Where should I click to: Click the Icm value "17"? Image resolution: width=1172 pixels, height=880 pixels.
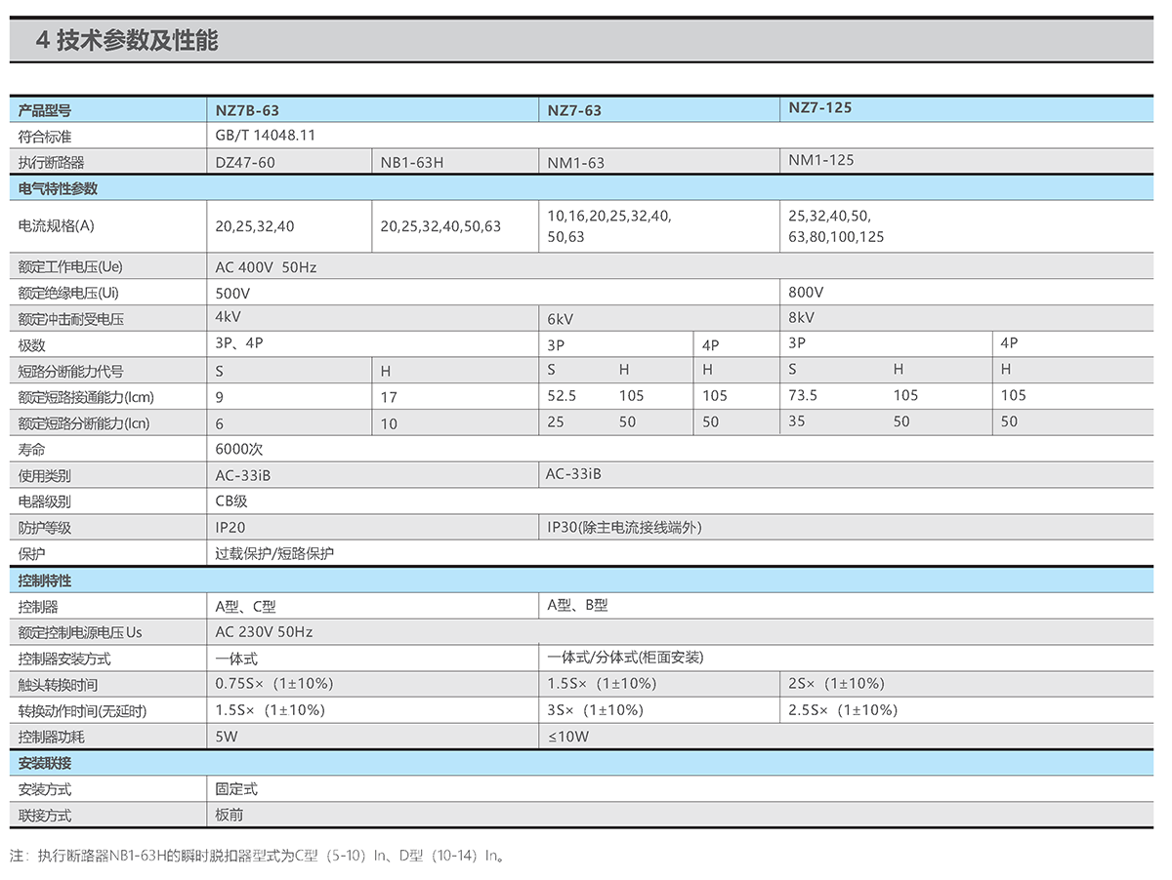coord(389,397)
